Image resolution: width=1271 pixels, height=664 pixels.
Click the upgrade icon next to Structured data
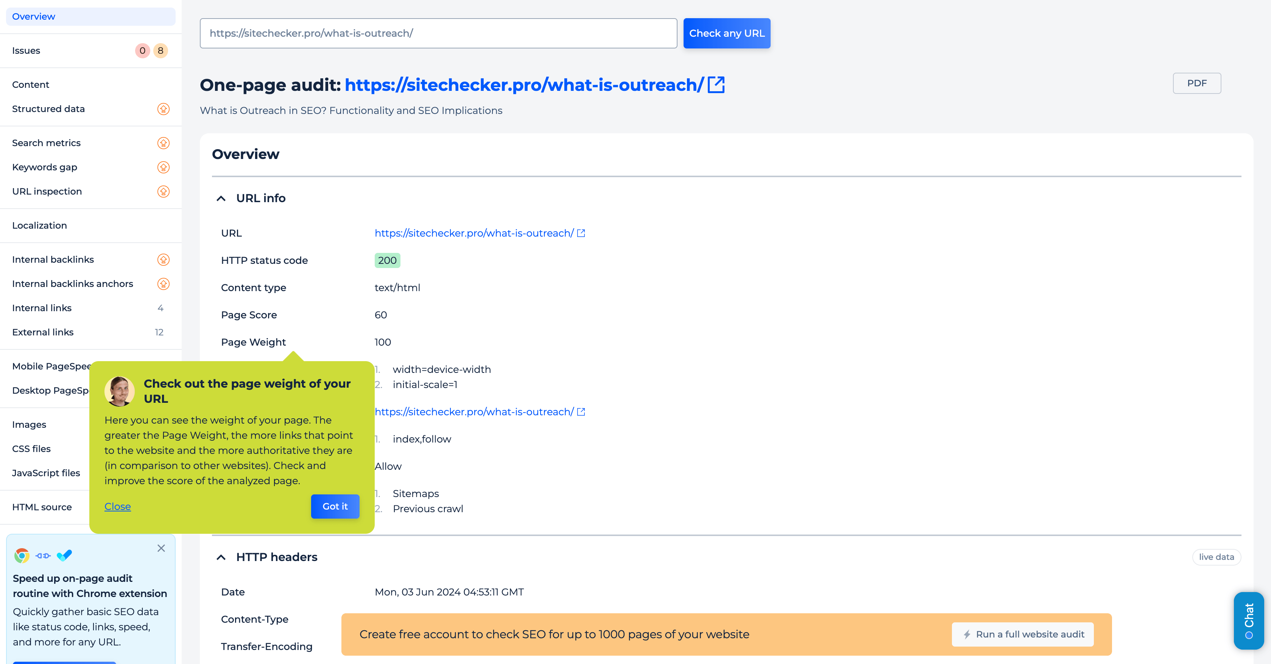(163, 109)
